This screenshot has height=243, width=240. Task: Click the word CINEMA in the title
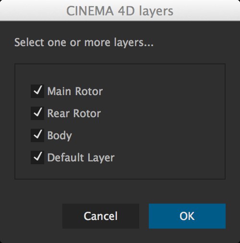pyautogui.click(x=90, y=11)
